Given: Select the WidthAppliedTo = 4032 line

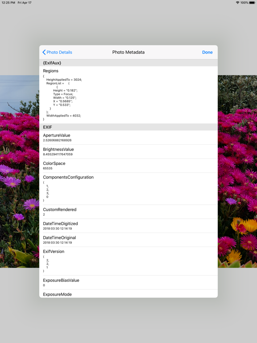Looking at the screenshot, I should (x=64, y=116).
